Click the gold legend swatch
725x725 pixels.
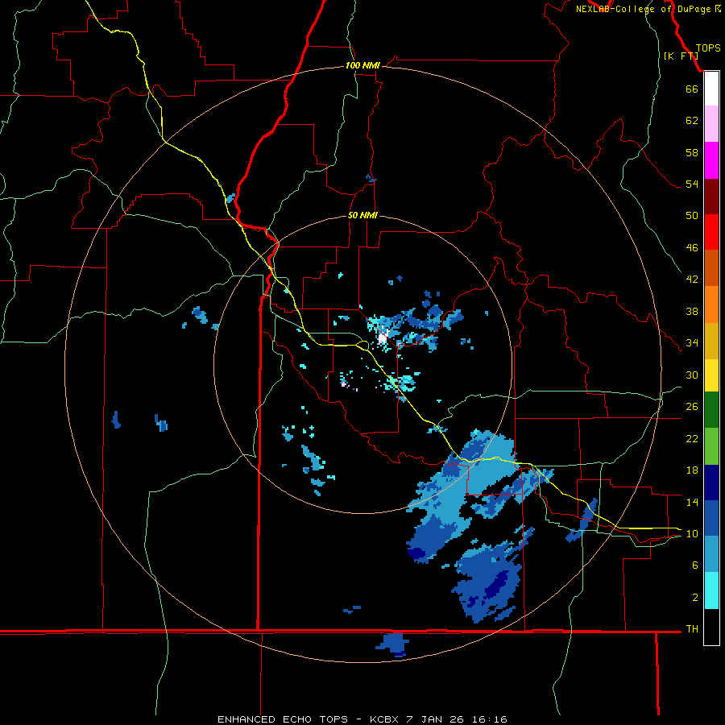tap(711, 341)
